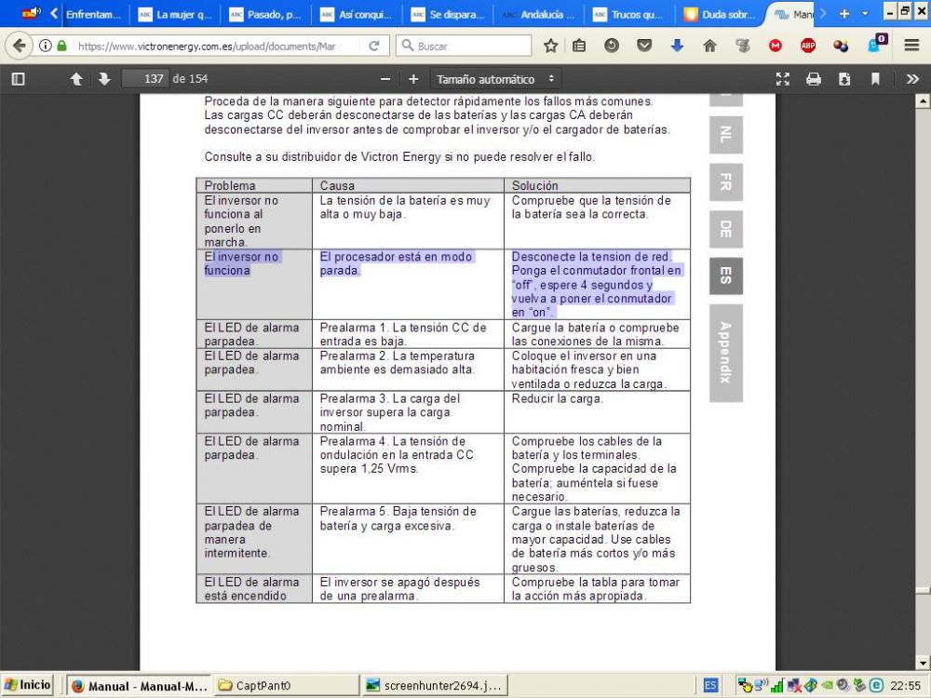Save page to Pocket
The width and height of the screenshot is (931, 698).
click(x=644, y=46)
